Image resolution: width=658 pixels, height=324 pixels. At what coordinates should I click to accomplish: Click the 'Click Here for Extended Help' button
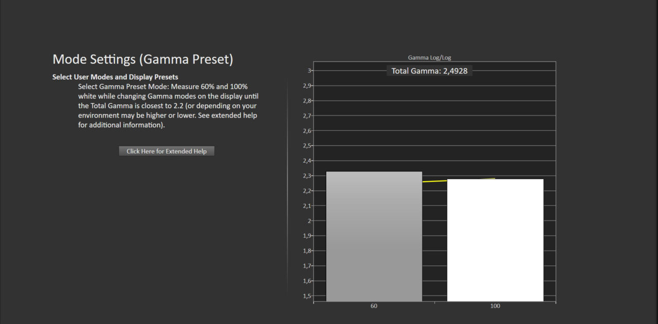[167, 151]
